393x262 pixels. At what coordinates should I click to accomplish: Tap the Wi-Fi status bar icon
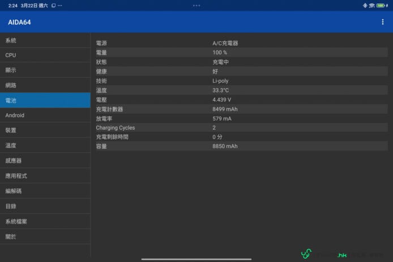372,5
